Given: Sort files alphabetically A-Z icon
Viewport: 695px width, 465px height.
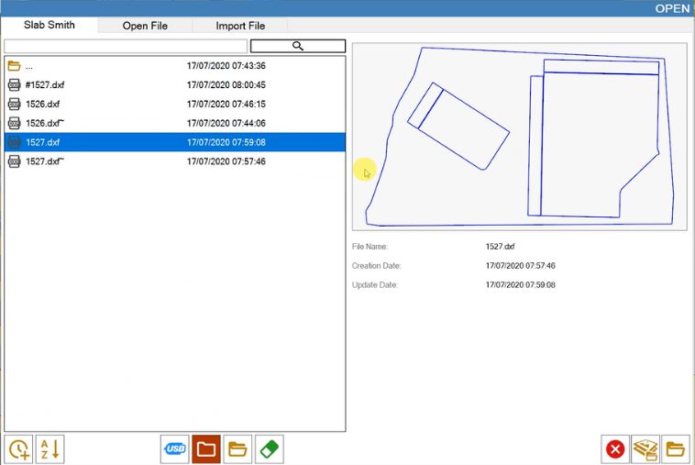Looking at the screenshot, I should pyautogui.click(x=50, y=449).
